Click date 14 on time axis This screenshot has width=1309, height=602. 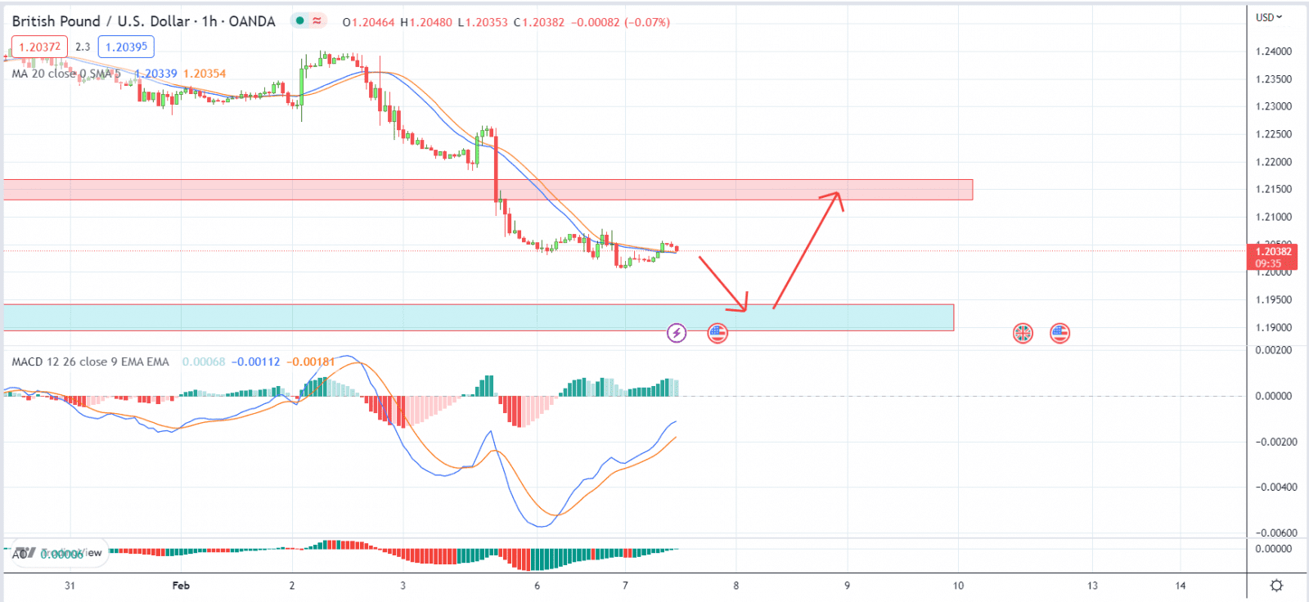(1181, 586)
